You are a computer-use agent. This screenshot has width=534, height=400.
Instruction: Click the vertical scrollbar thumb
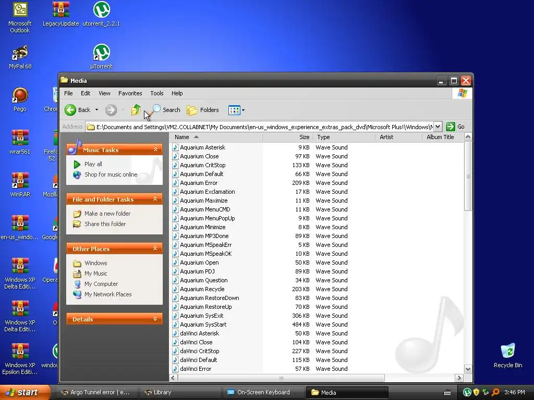click(468, 176)
